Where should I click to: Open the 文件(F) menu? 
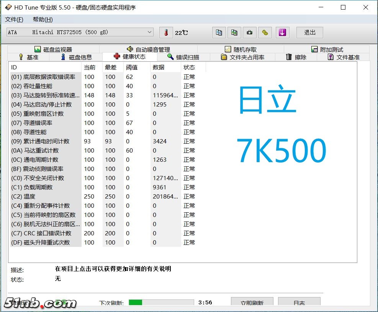coord(14,20)
